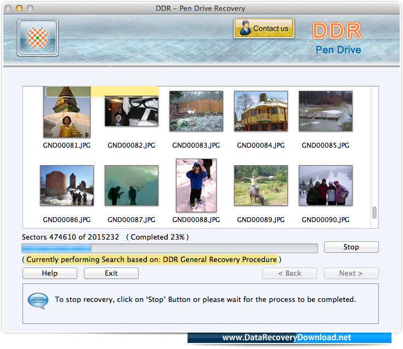Click the DDR orange checkered logo icon
The image size is (403, 349).
coord(38,38)
